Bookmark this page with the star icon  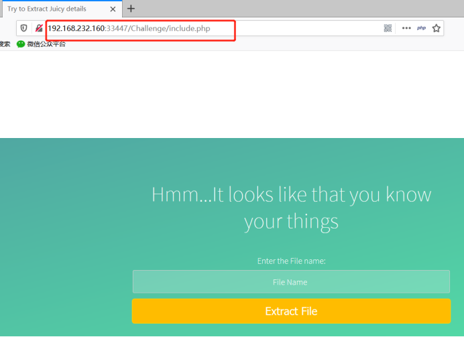[x=437, y=28]
